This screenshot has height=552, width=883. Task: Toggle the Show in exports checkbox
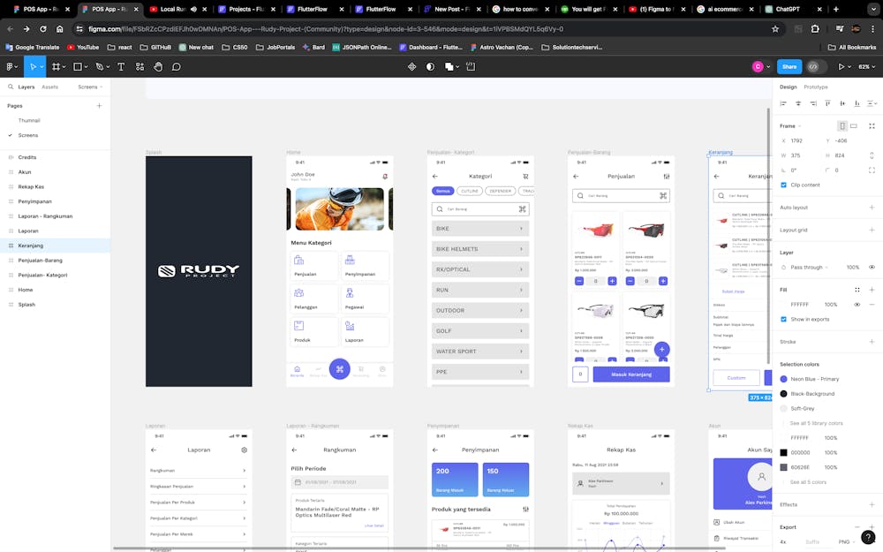click(x=783, y=319)
